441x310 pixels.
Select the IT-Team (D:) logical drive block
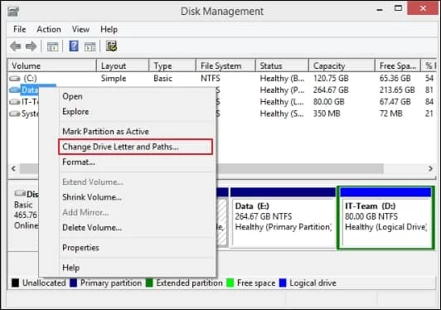coord(385,217)
